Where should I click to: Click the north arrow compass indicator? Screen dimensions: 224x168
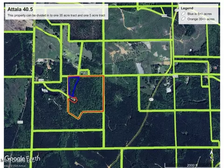(211, 155)
